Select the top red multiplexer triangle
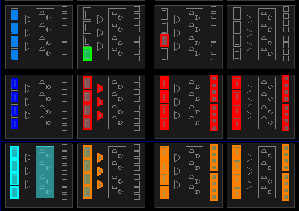This screenshot has height=211, width=299. (x=100, y=89)
